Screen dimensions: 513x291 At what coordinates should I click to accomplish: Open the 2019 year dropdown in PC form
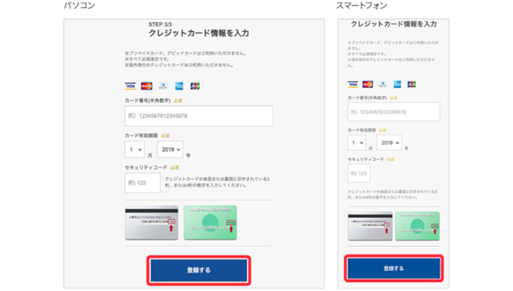(x=170, y=150)
